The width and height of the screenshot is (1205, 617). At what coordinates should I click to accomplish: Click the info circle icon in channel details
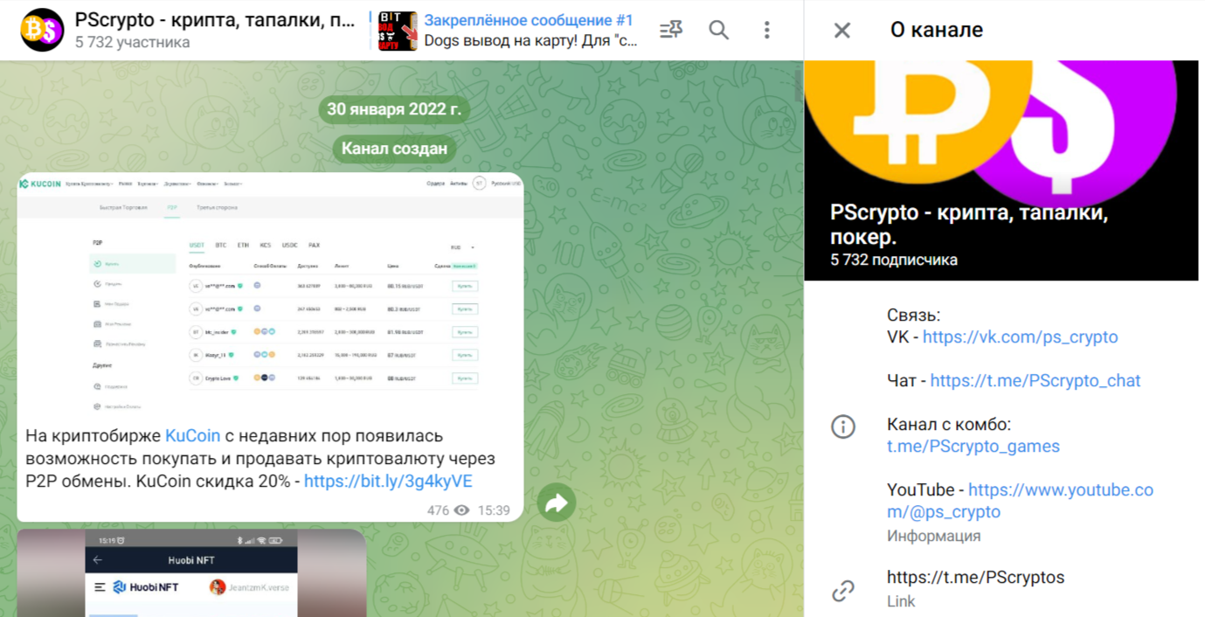point(843,426)
